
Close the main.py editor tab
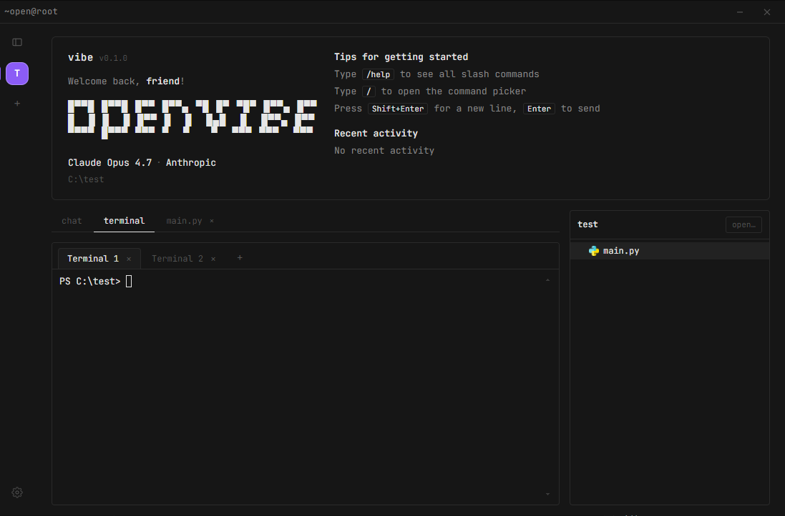coord(212,221)
